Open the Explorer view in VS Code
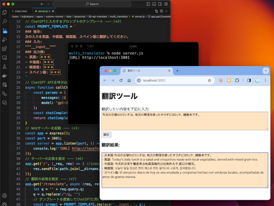 click(x=4, y=12)
